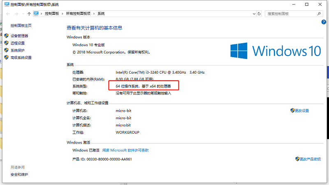Viewport: 329px width, 185px height.
Task: Select Windows 已激活 text
Action: click(86, 150)
